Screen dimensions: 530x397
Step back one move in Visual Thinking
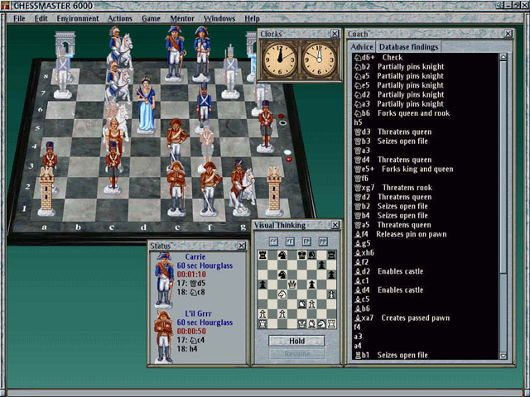point(290,242)
